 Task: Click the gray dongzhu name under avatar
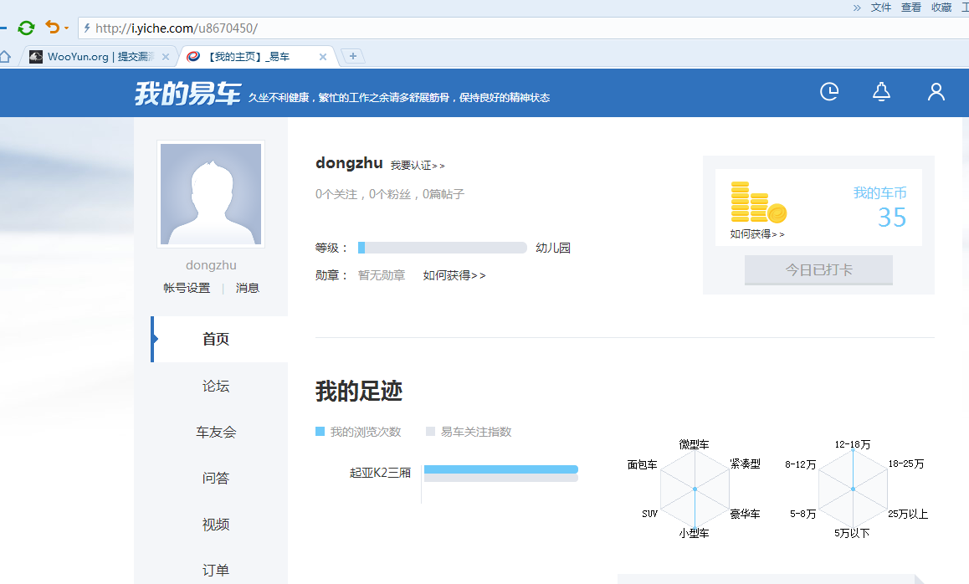pyautogui.click(x=211, y=265)
